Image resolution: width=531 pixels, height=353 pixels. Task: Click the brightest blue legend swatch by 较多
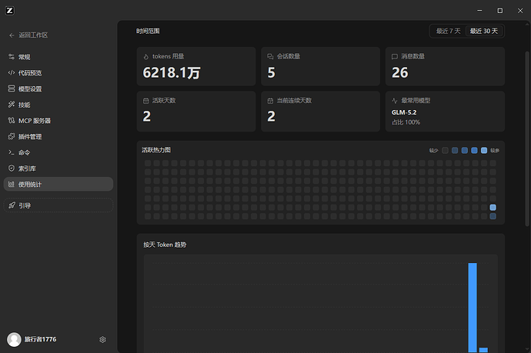(x=484, y=150)
